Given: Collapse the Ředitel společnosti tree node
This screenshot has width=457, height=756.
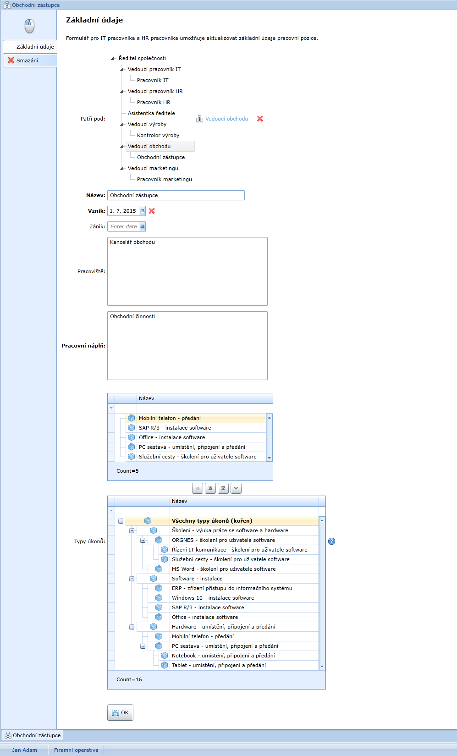Looking at the screenshot, I should pos(113,58).
